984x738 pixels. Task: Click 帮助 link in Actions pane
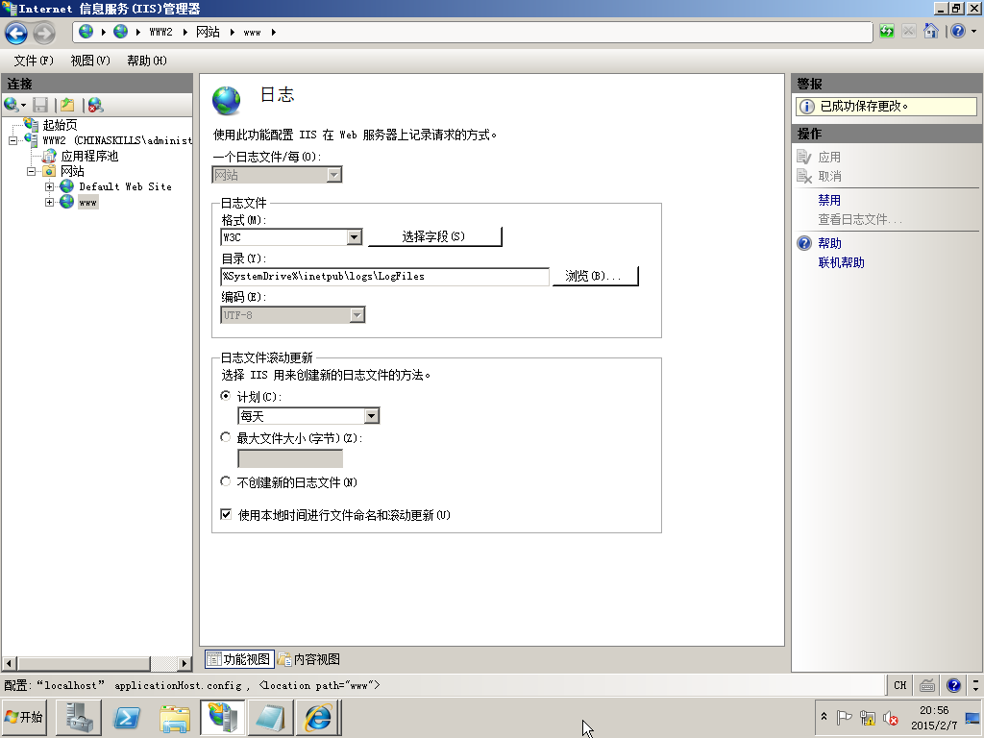[829, 243]
